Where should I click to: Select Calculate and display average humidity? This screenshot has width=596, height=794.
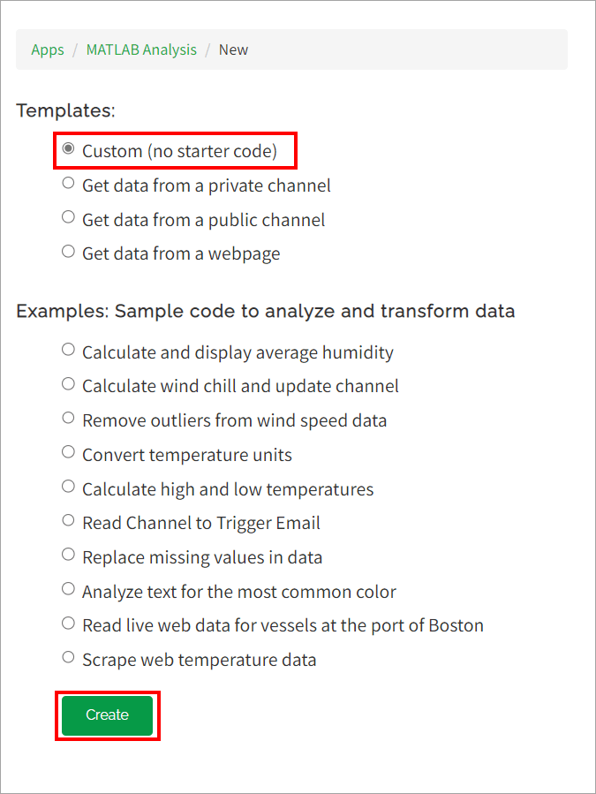tap(69, 351)
